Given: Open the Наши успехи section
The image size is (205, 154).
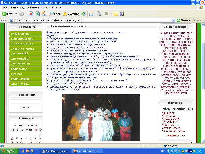Looking at the screenshot, I should (x=26, y=69).
